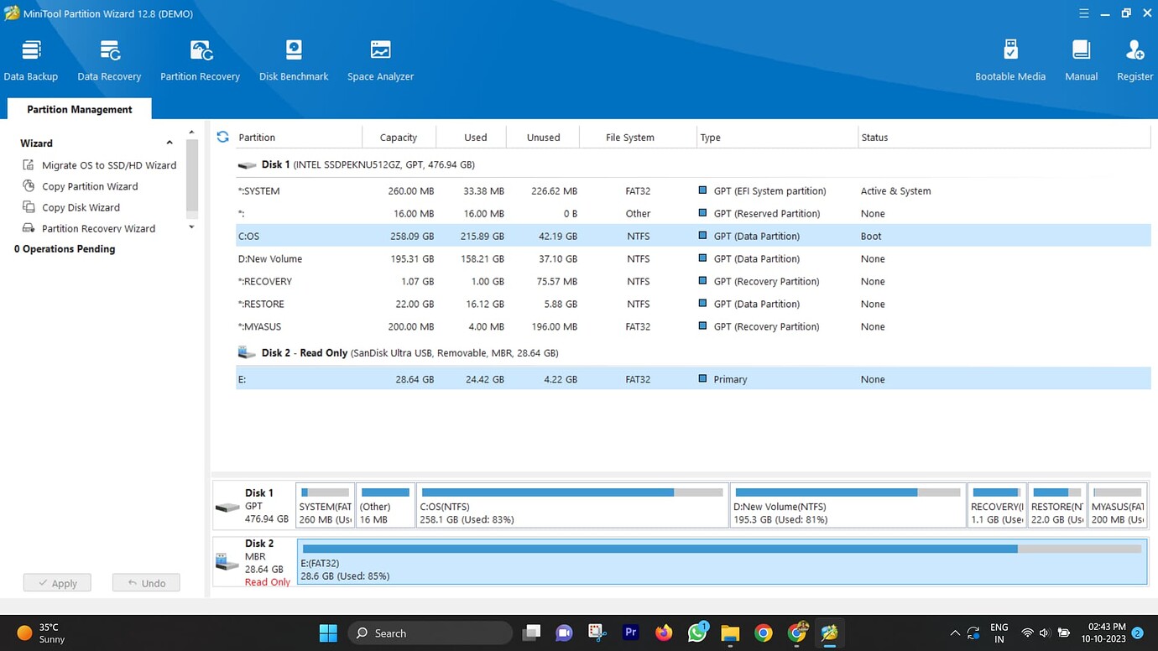Select the *:SYSTEM partition row
Image resolution: width=1158 pixels, height=651 pixels.
pos(693,190)
